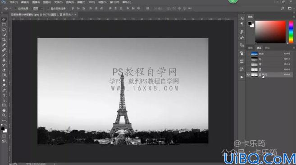Open the 文件(F) menu
This screenshot has width=296, height=165.
pyautogui.click(x=14, y=2)
